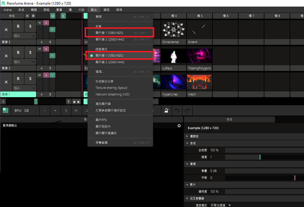Open the 合成 menu in menu bar
304x207 pixels.
coord(21,10)
